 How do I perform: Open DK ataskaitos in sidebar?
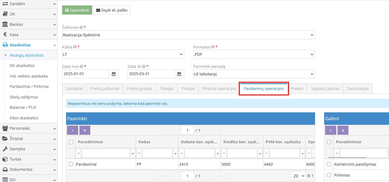(22, 65)
